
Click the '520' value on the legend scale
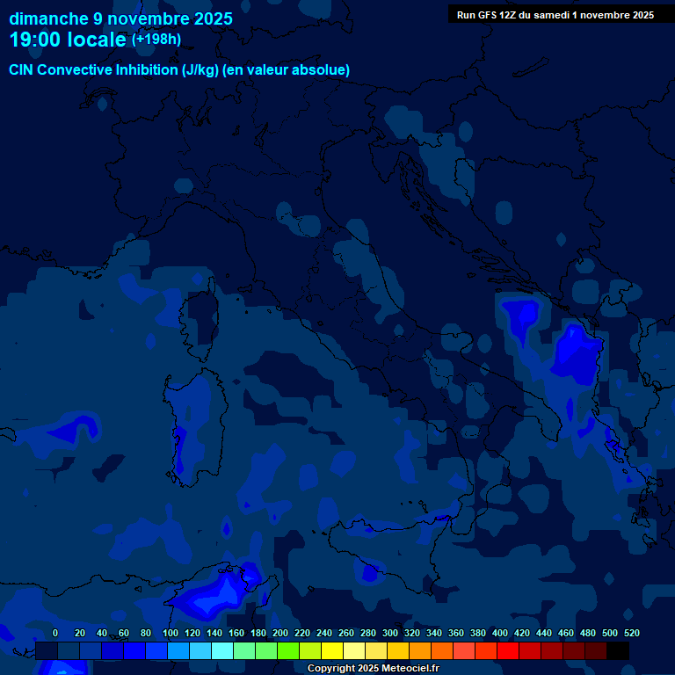(x=631, y=633)
